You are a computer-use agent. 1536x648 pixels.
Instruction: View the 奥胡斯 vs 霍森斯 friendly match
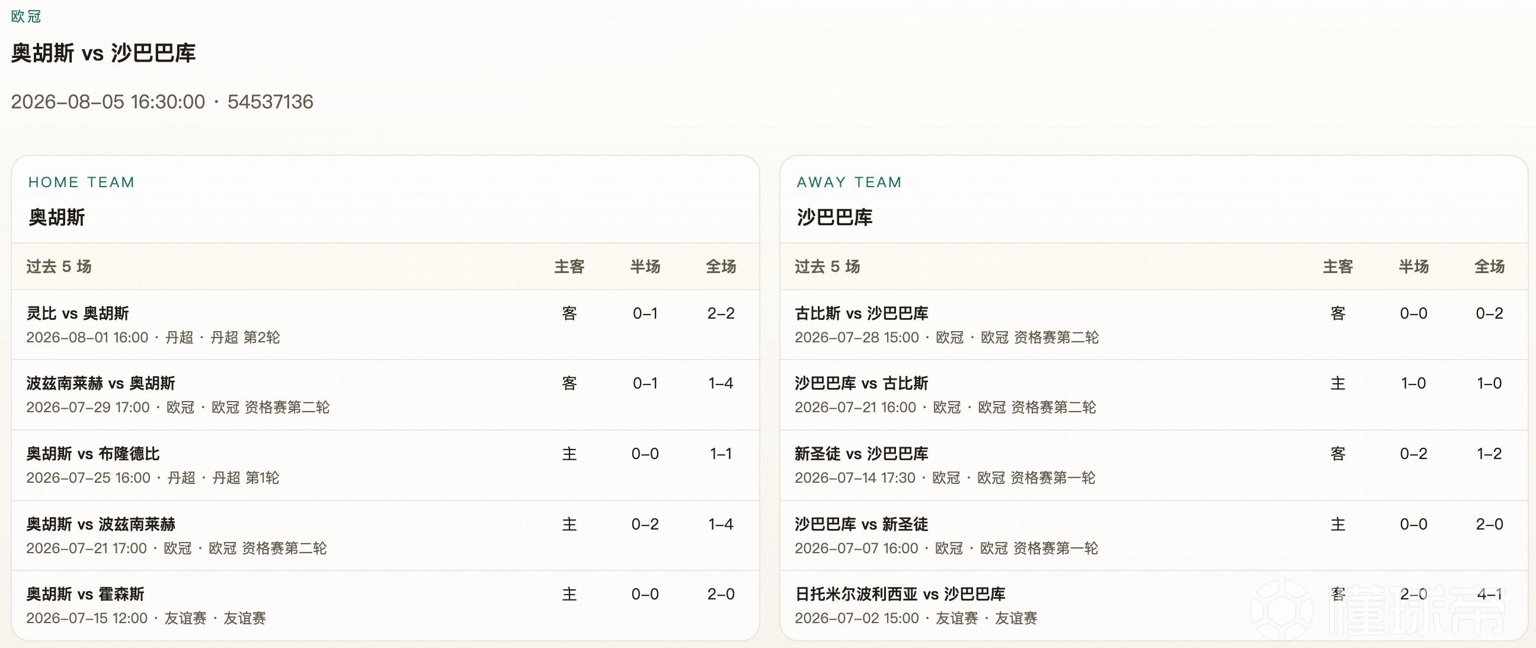[x=385, y=605]
